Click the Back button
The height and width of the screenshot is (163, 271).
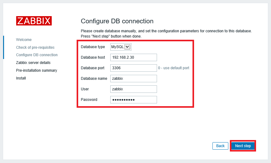tap(220, 146)
